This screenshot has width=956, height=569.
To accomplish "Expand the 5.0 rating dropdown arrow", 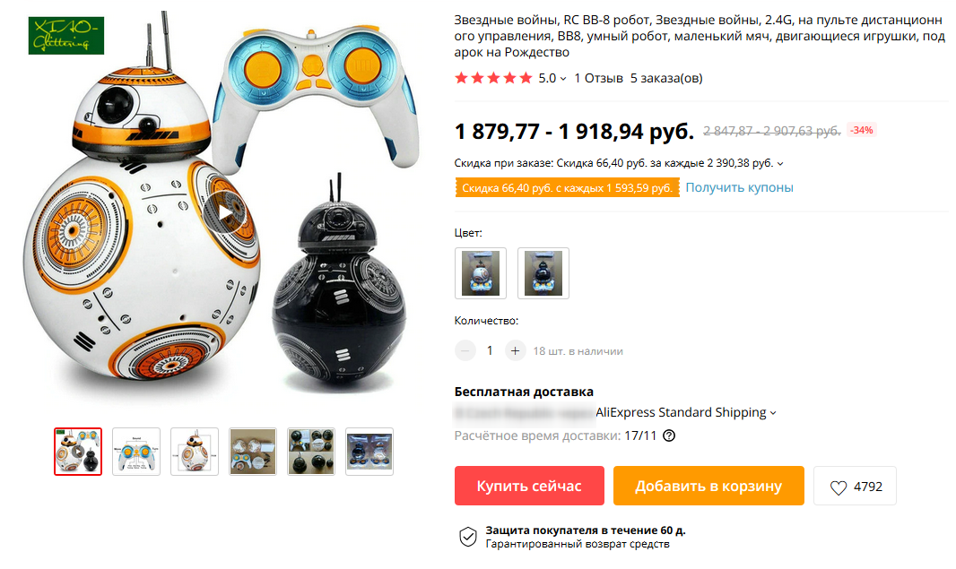I will 563,79.
